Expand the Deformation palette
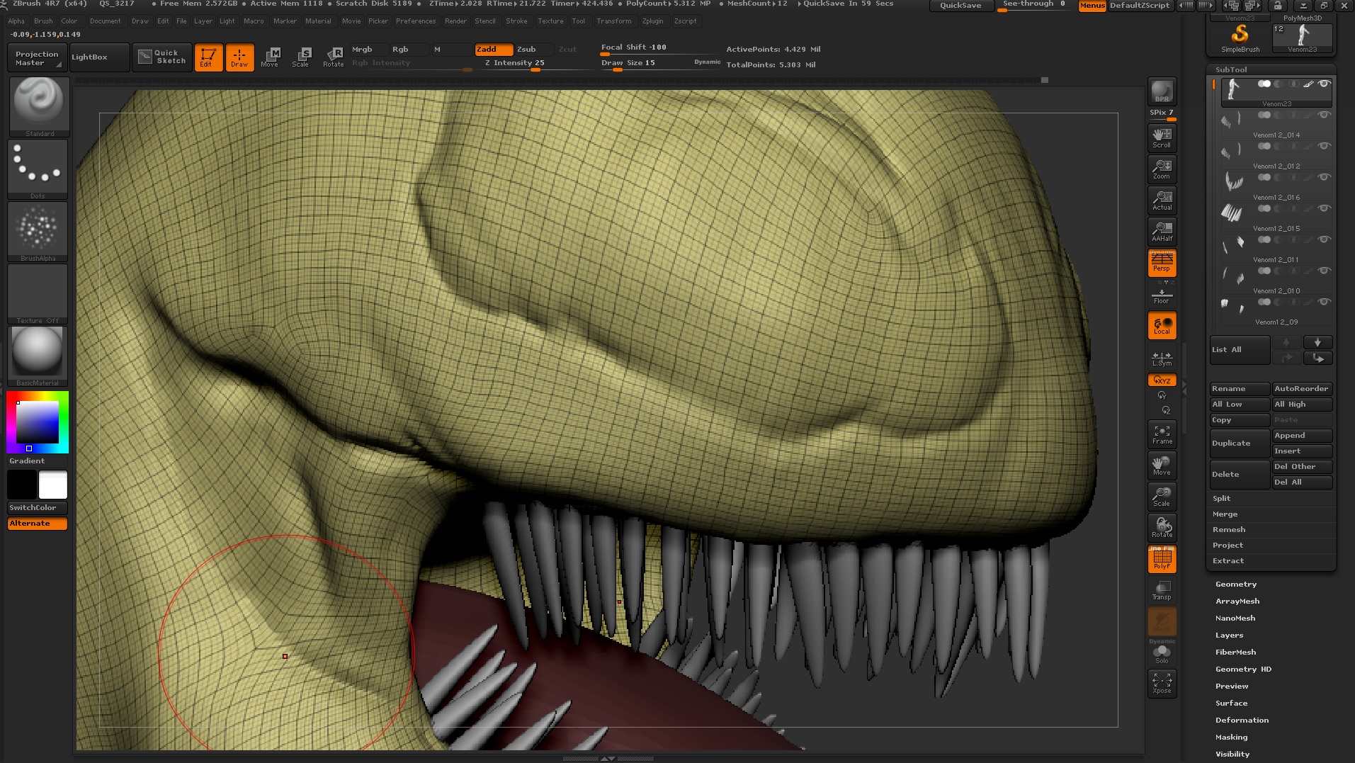Viewport: 1355px width, 763px height. (1242, 720)
